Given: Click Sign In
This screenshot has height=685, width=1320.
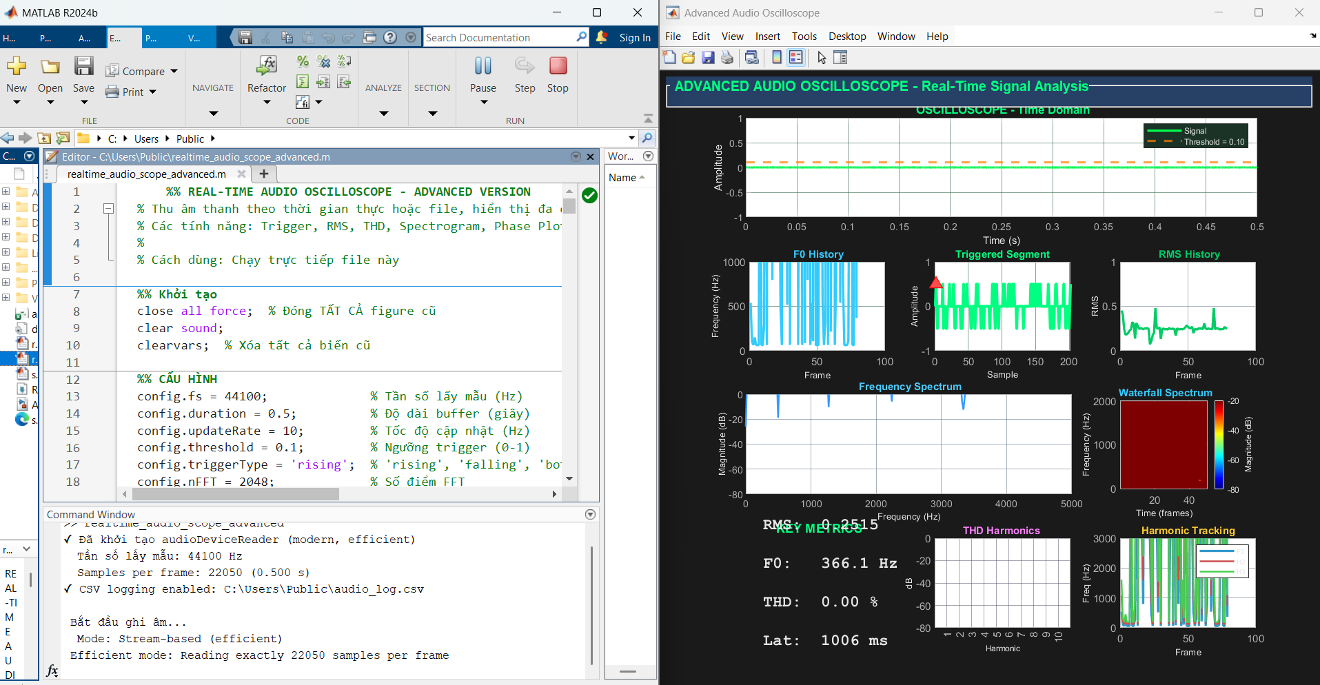Looking at the screenshot, I should 633,37.
